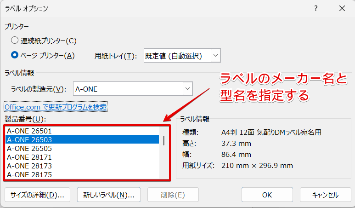Image resolution: width=355 pixels, height=208 pixels.
Task: Select A-ONE 26501 in product list
Action: [82, 131]
